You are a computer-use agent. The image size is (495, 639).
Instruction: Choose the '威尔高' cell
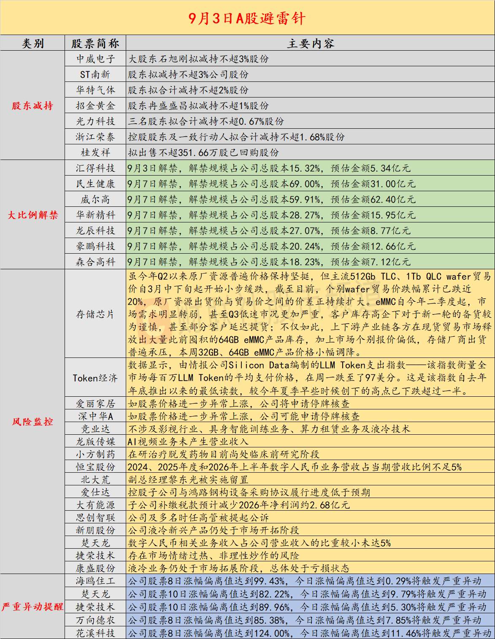(x=95, y=200)
